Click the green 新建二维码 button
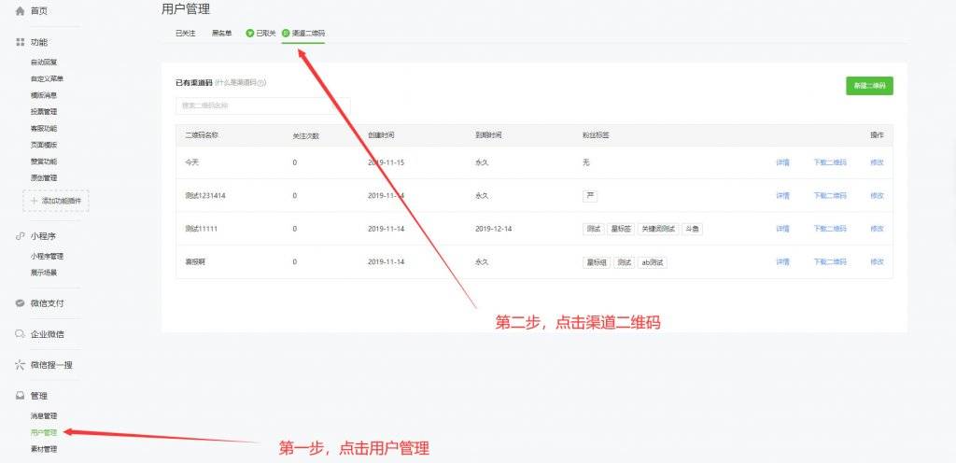 (868, 86)
